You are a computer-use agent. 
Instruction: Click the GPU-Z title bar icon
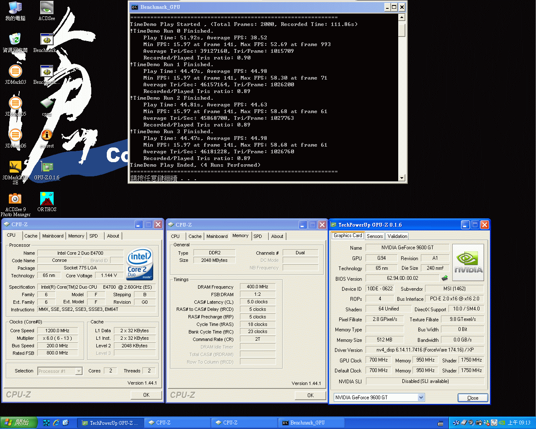pos(334,225)
